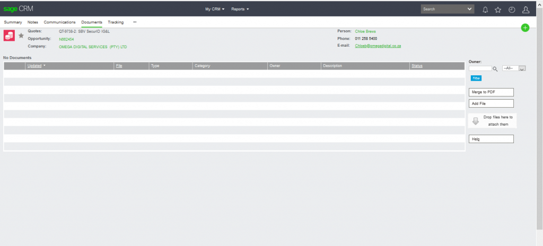This screenshot has height=246, width=543.
Task: Switch to the Tracking tab
Action: point(116,22)
